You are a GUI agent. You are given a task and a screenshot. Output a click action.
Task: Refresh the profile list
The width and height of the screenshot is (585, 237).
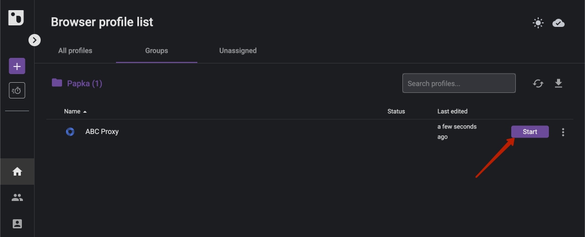[538, 83]
